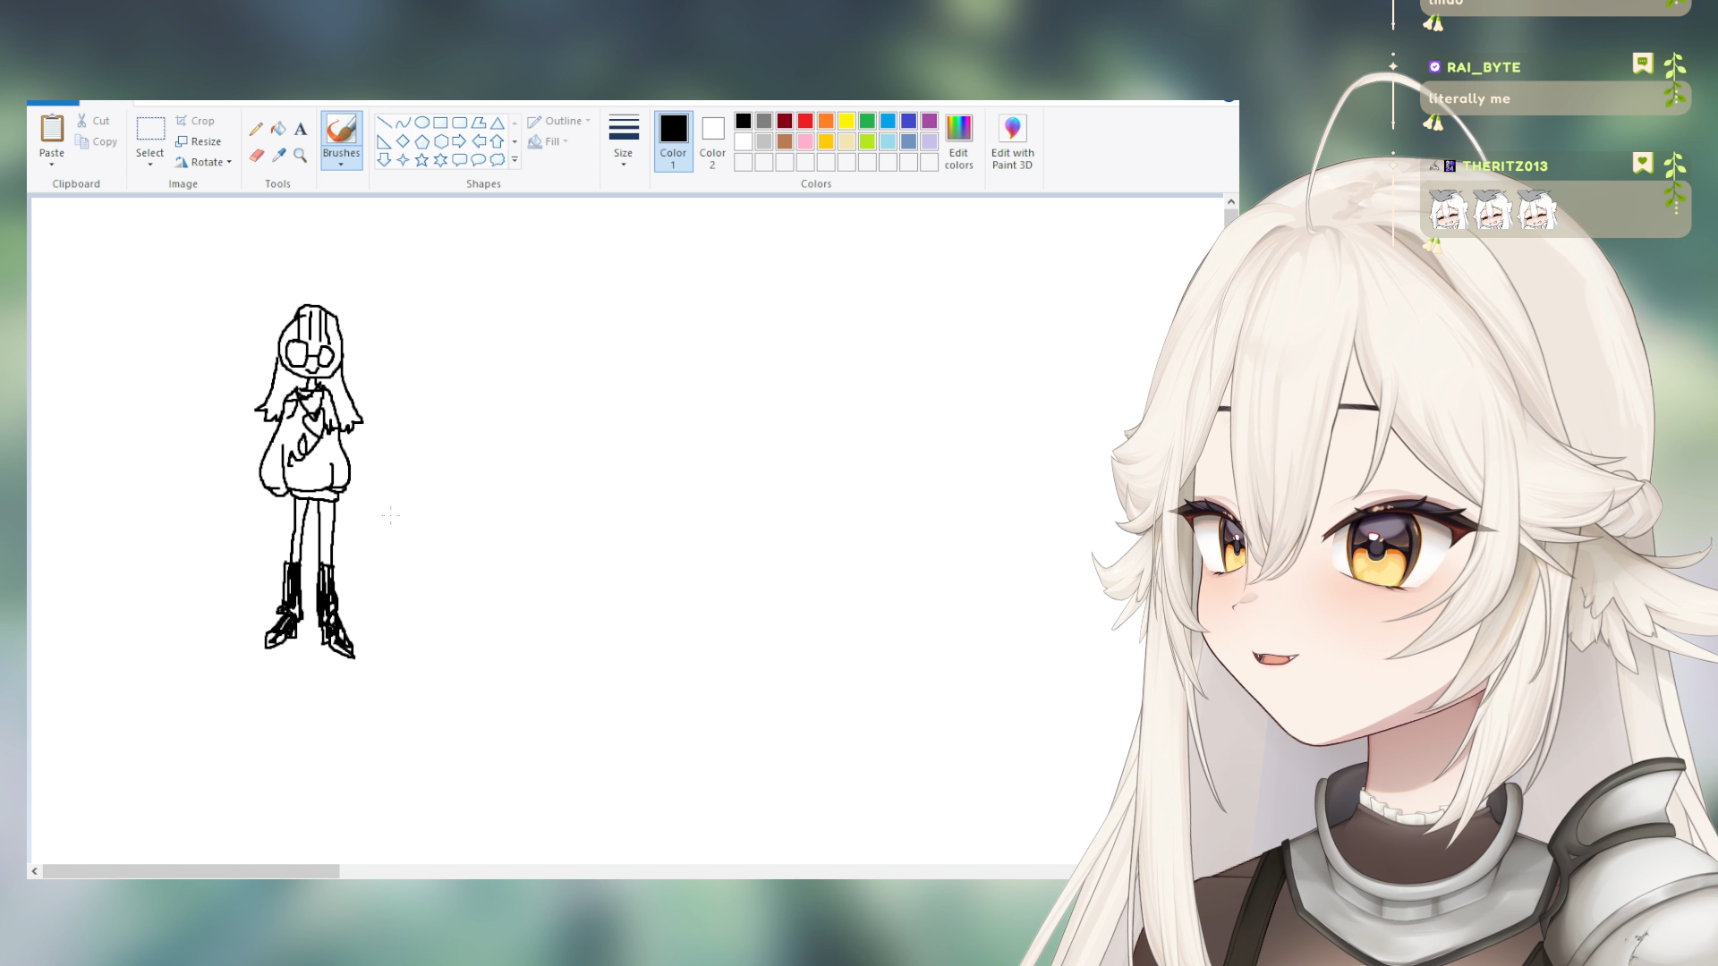Image resolution: width=1718 pixels, height=966 pixels.
Task: Open the Select dropdown arrow
Action: tap(150, 165)
